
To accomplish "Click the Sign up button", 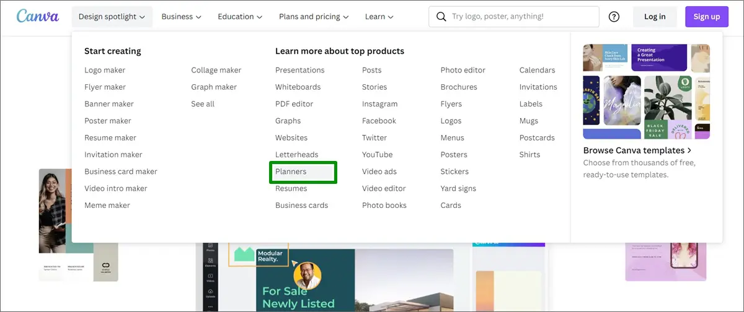I will coord(707,17).
